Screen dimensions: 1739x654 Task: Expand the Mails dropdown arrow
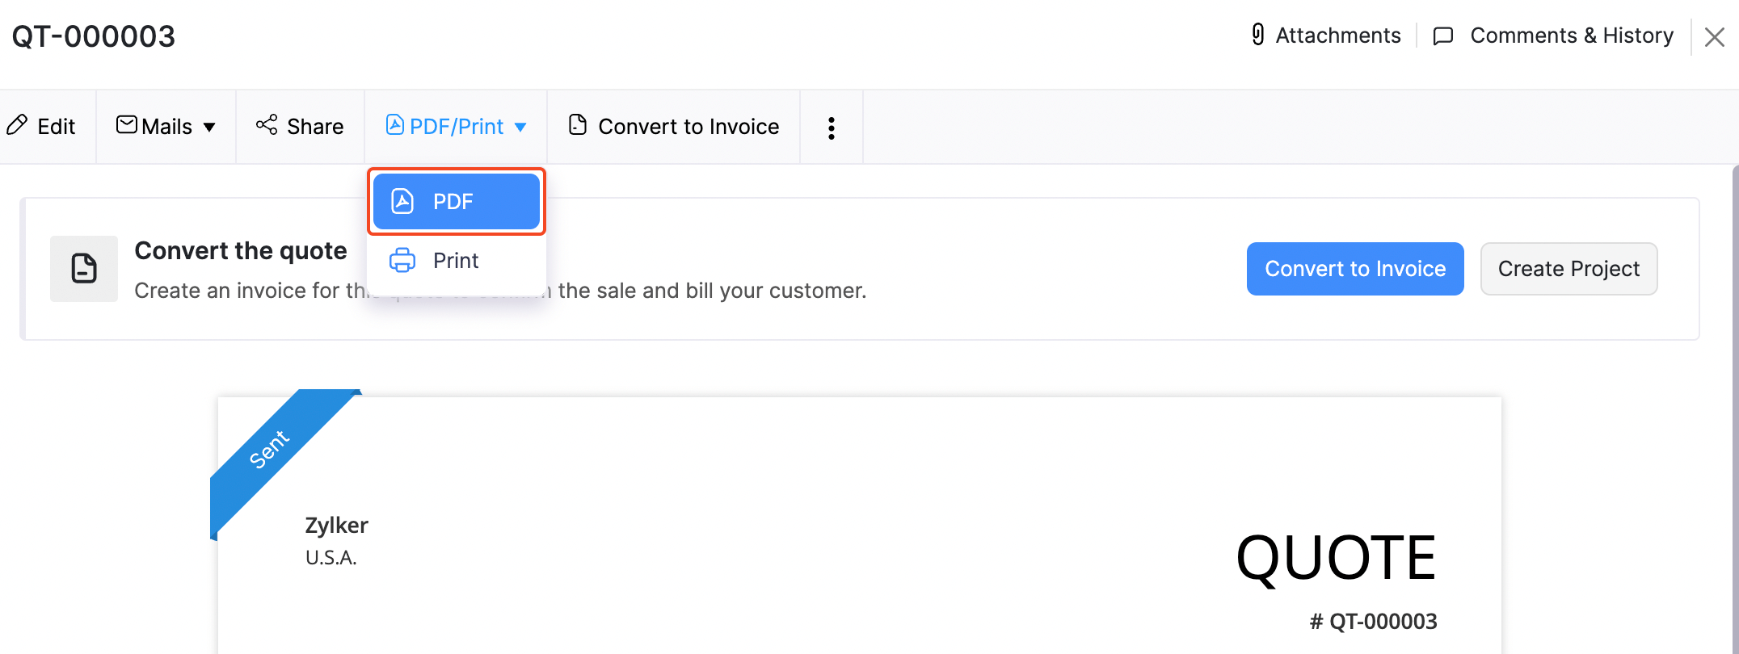209,127
